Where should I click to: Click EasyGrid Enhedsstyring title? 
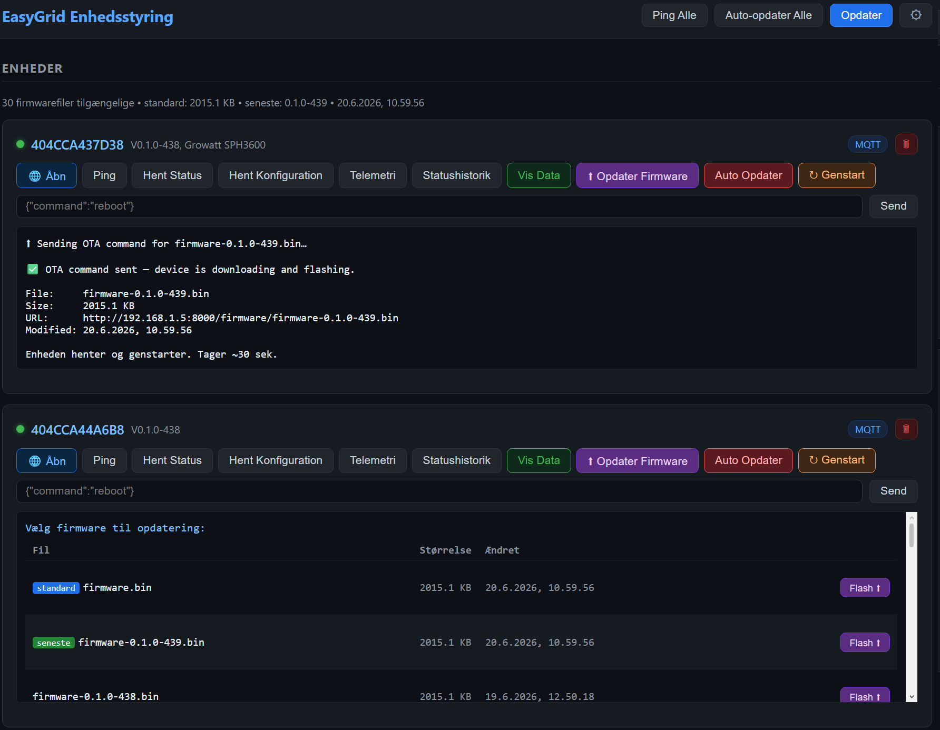[x=87, y=17]
